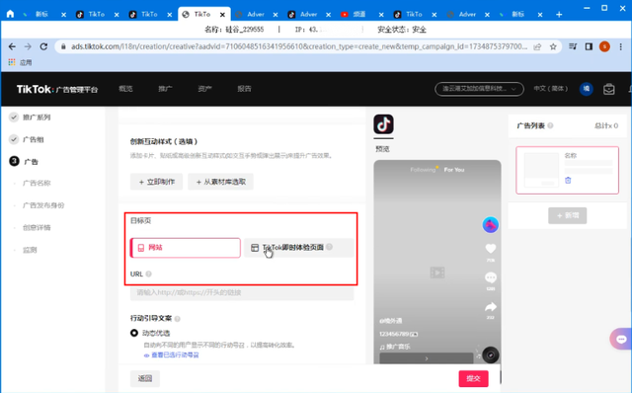The image size is (632, 393).
Task: Click the share icon in address bar
Action: [x=537, y=46]
